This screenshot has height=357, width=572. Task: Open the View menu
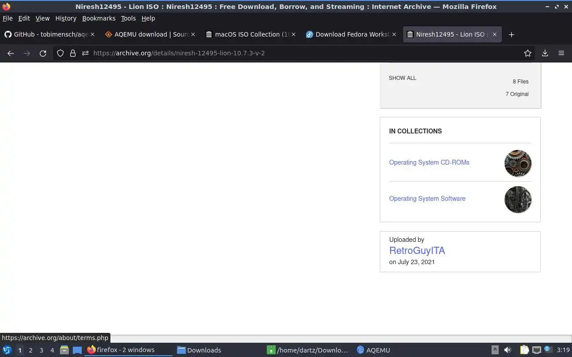click(x=42, y=18)
